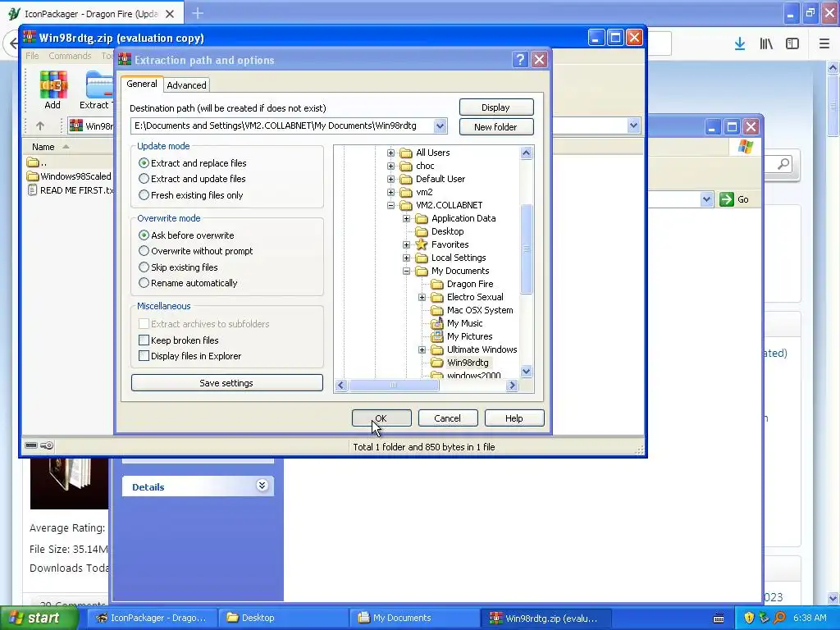This screenshot has width=840, height=630.
Task: Expand the Electro Sexual tree node
Action: 422,297
